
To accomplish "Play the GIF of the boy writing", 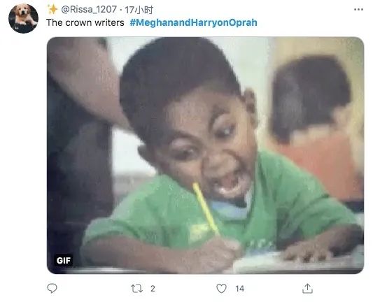I will (x=205, y=155).
